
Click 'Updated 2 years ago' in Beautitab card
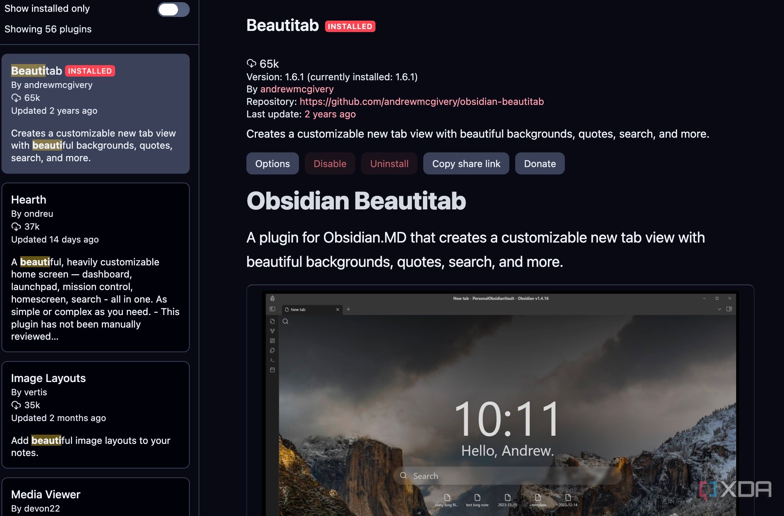click(54, 111)
